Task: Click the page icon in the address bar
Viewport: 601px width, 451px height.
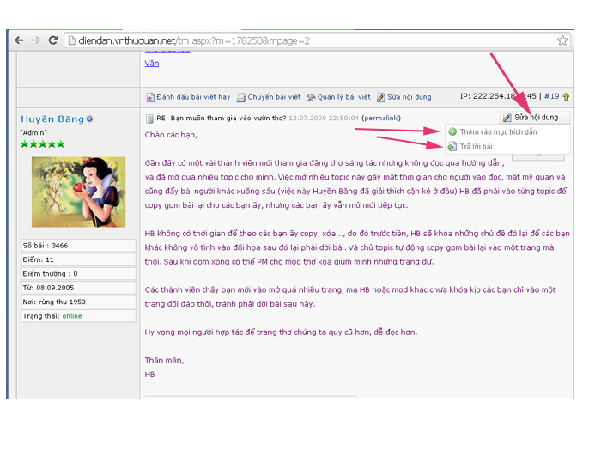Action: tap(71, 40)
